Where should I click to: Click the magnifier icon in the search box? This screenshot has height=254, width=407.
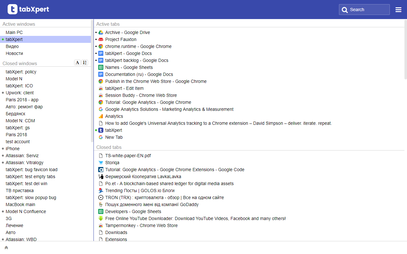click(345, 10)
